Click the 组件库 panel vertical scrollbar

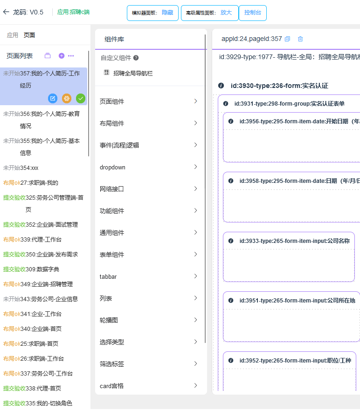[205, 188]
